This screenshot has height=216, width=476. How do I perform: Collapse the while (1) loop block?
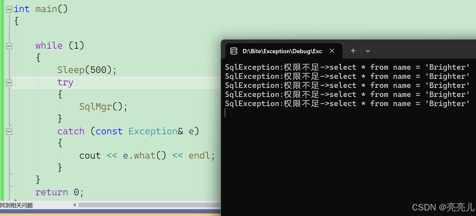tap(9, 46)
